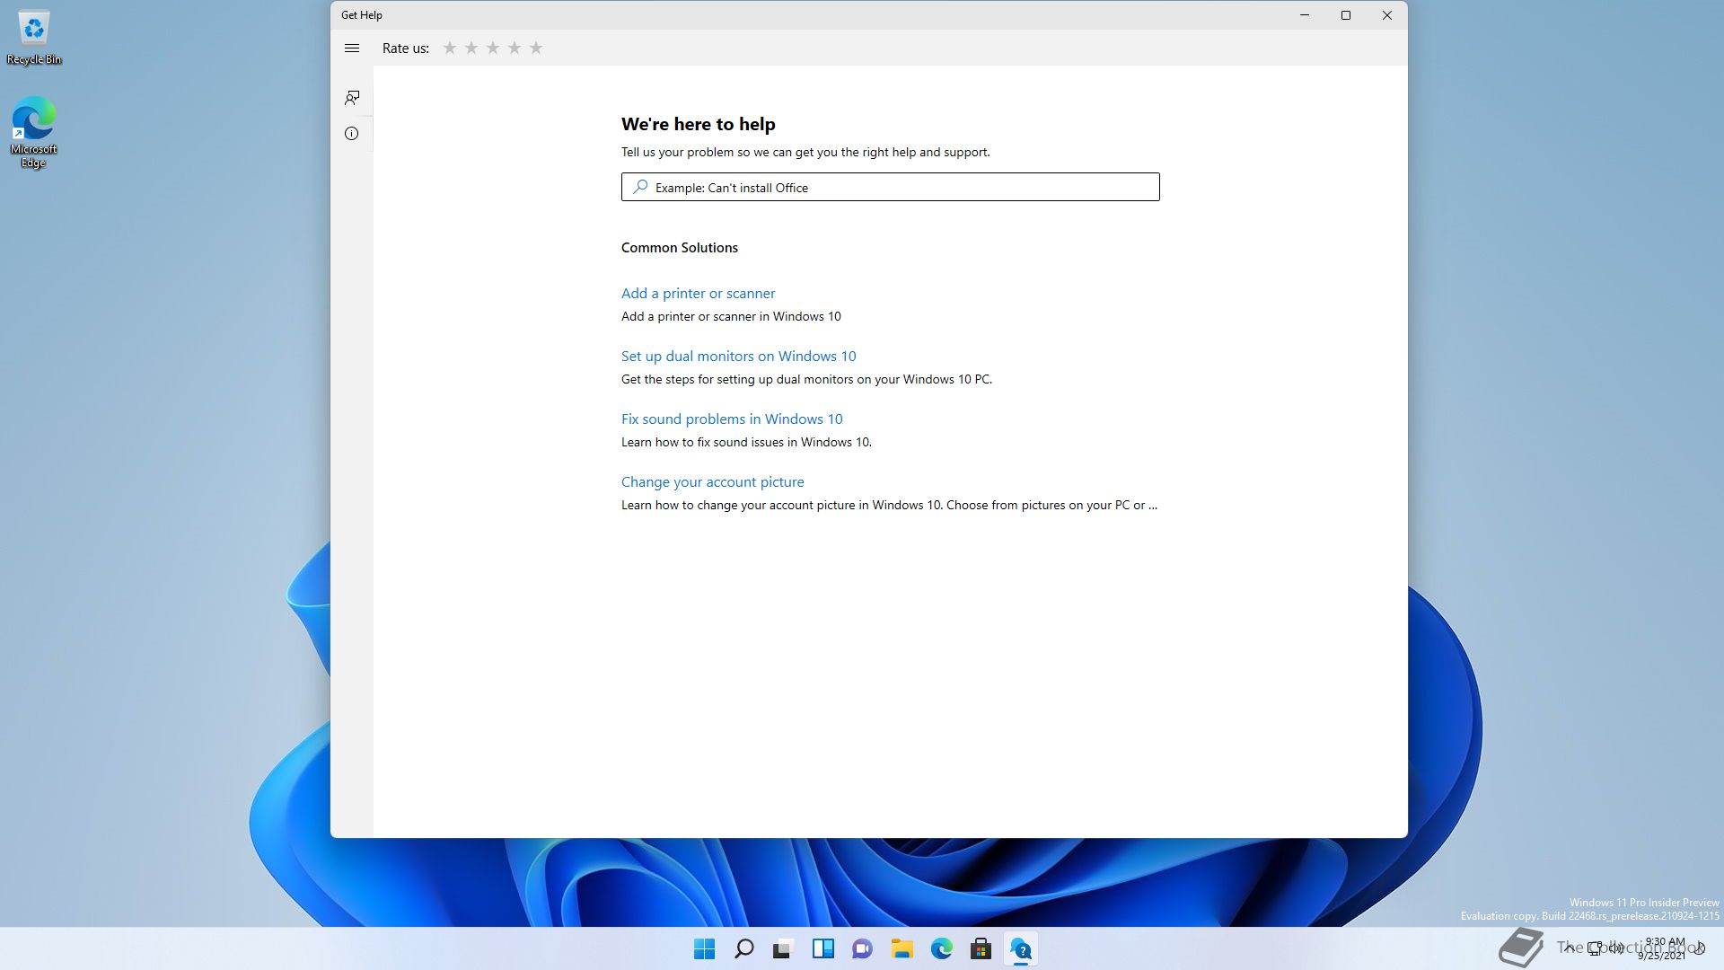Select the Recycle Bin desktop icon
The image size is (1724, 970).
click(34, 39)
